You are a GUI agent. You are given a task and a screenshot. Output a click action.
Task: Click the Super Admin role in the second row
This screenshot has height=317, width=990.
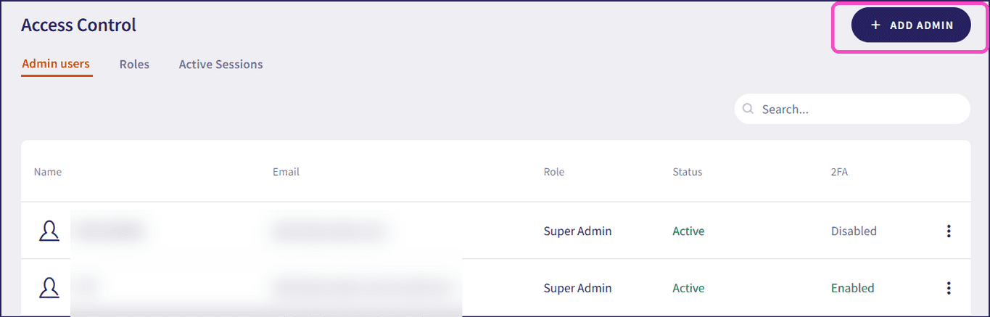tap(578, 288)
